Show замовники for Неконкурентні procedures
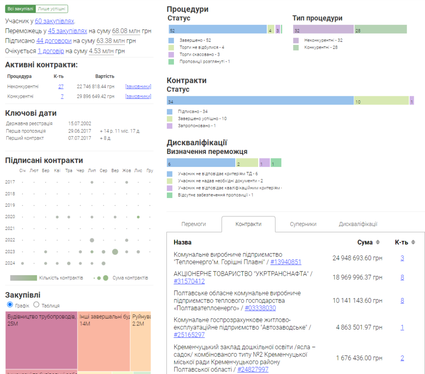 138,86
